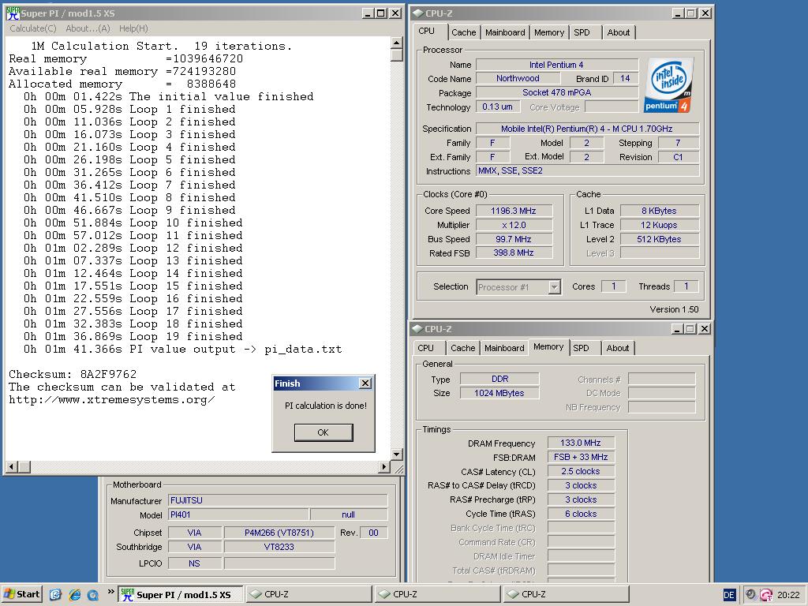Click the top CPU-Z window title icon
Screen dimensions: 808x606
coord(418,13)
